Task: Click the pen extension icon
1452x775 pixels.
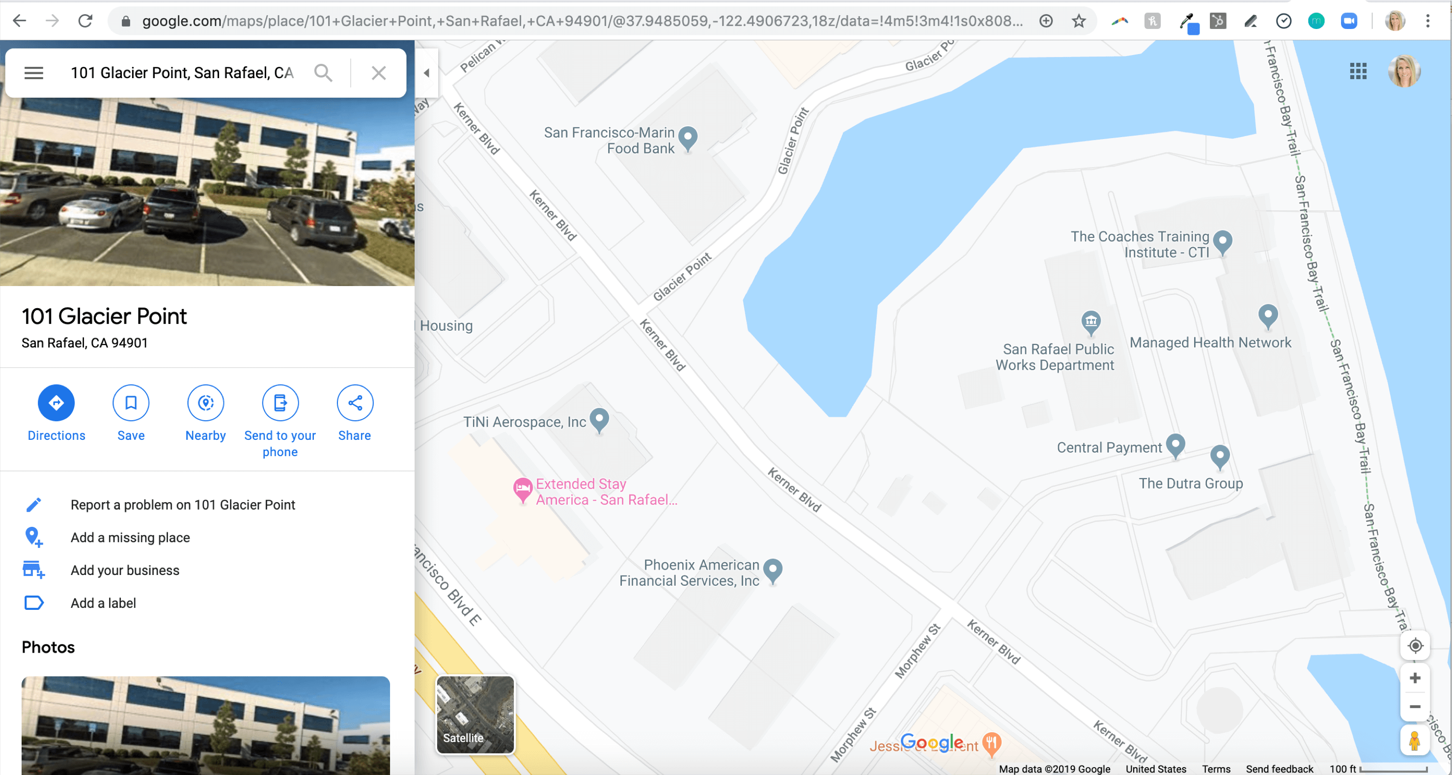Action: (x=1250, y=21)
